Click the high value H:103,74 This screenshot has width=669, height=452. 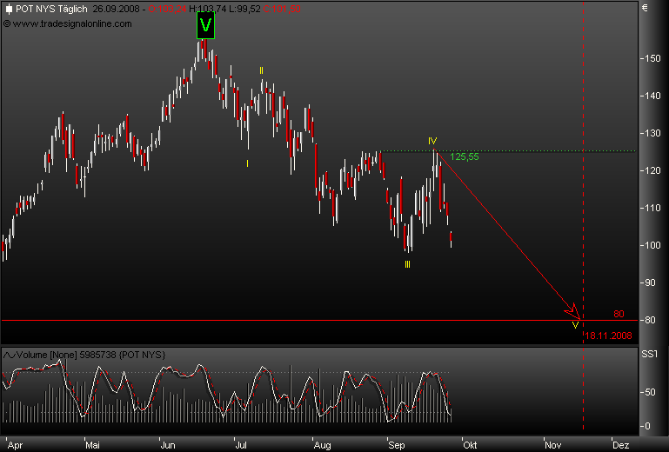(x=207, y=9)
